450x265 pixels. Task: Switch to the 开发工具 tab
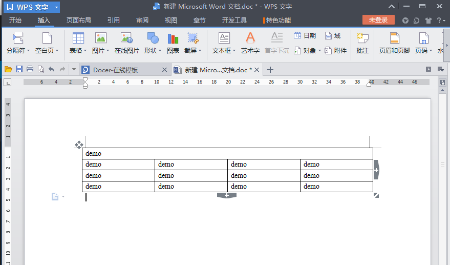[234, 21]
